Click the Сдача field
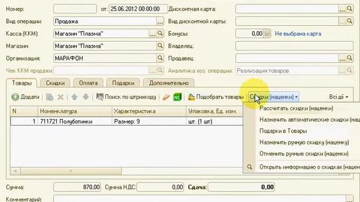Viewport: 360px width, 202px height. click(x=241, y=187)
